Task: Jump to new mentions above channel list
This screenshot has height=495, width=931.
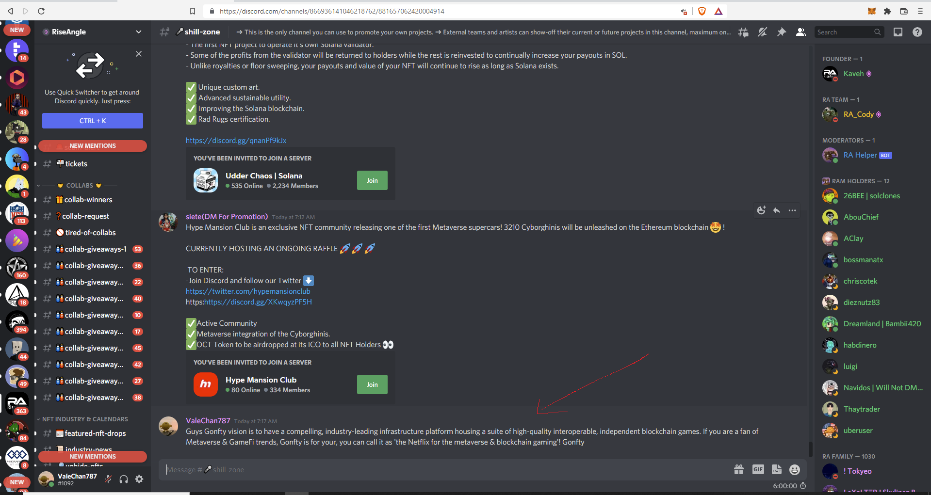Action: (x=92, y=146)
